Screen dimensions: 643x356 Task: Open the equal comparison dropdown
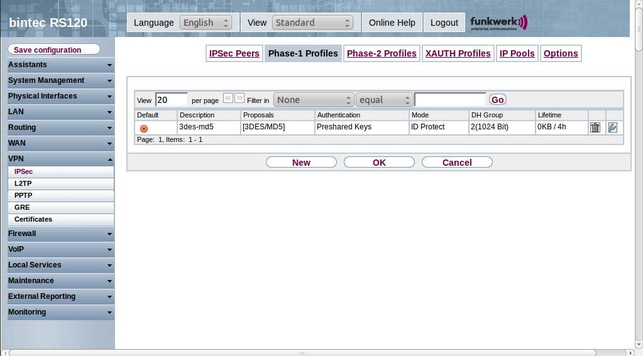[x=384, y=100]
